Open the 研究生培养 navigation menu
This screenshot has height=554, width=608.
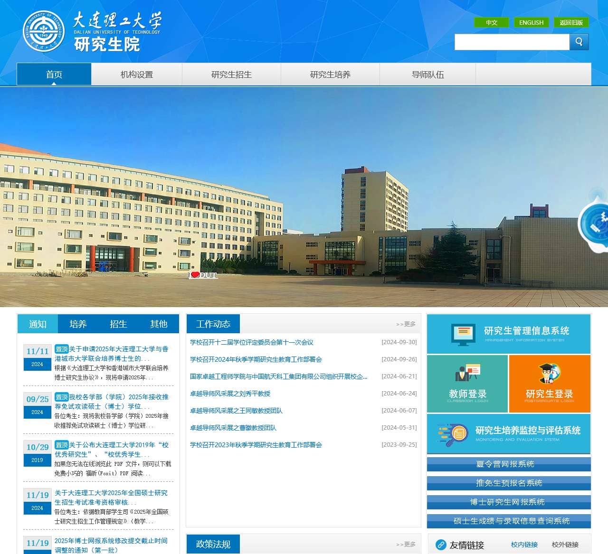click(x=330, y=75)
